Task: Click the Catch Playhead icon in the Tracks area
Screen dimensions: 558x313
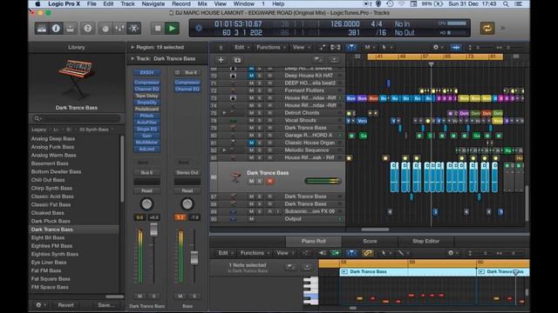Action: coord(351,47)
